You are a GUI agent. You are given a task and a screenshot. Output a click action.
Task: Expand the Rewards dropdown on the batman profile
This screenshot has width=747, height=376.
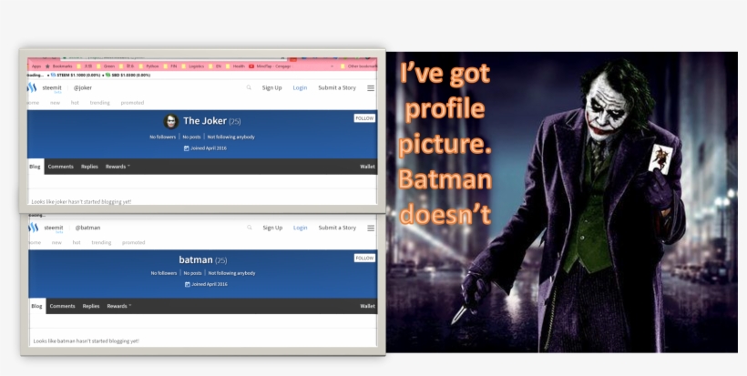(x=119, y=306)
